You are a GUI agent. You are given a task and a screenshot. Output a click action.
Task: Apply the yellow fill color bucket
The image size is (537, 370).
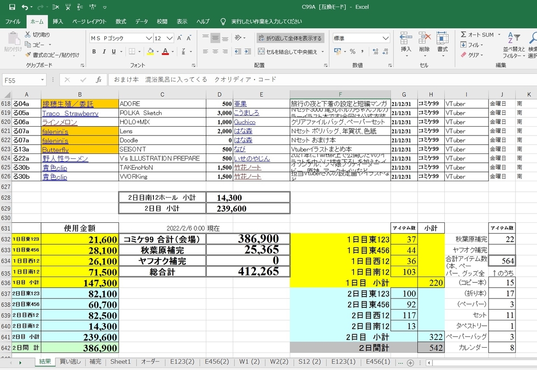pyautogui.click(x=151, y=51)
